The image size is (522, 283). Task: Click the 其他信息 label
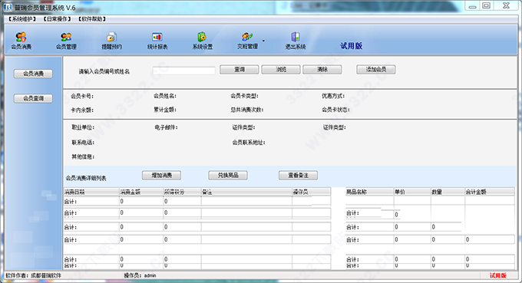coord(83,156)
